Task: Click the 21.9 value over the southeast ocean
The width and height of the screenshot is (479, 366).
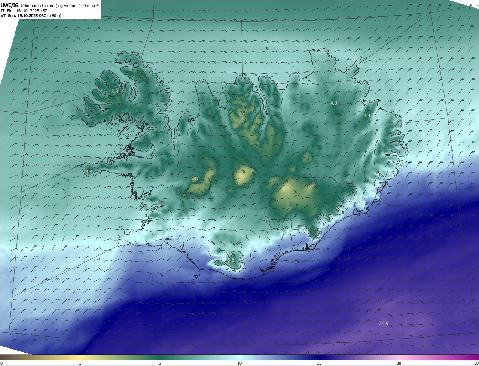Action: pyautogui.click(x=384, y=323)
